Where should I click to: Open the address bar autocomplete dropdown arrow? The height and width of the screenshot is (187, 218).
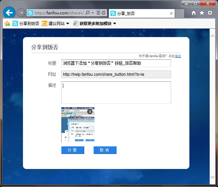pyautogui.click(x=93, y=13)
